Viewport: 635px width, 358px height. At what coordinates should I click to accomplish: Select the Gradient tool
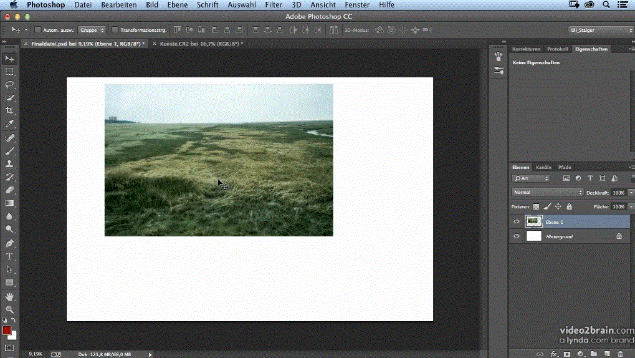click(x=9, y=203)
